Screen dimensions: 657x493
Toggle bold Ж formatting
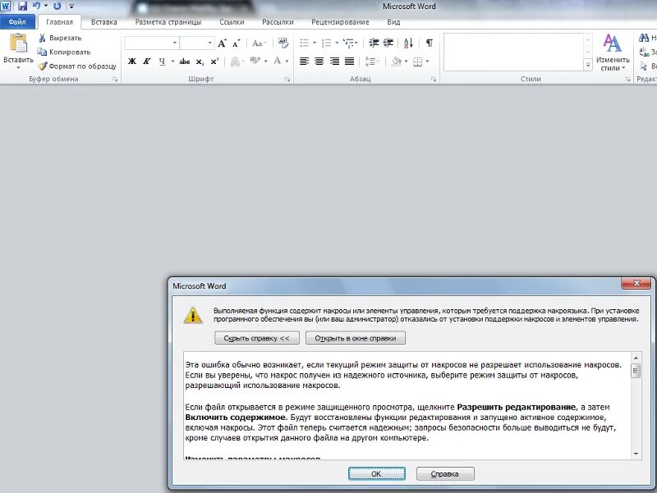[x=132, y=62]
